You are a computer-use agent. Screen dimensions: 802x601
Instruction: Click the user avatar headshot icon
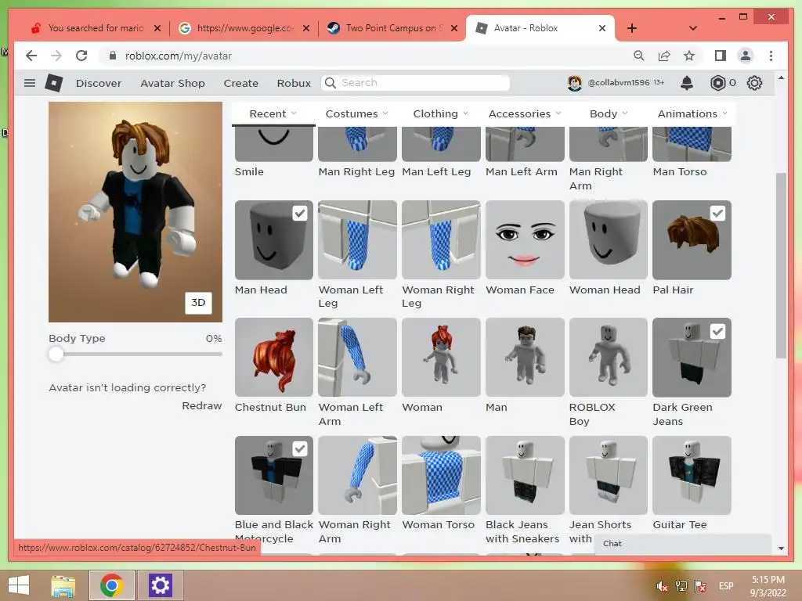575,83
